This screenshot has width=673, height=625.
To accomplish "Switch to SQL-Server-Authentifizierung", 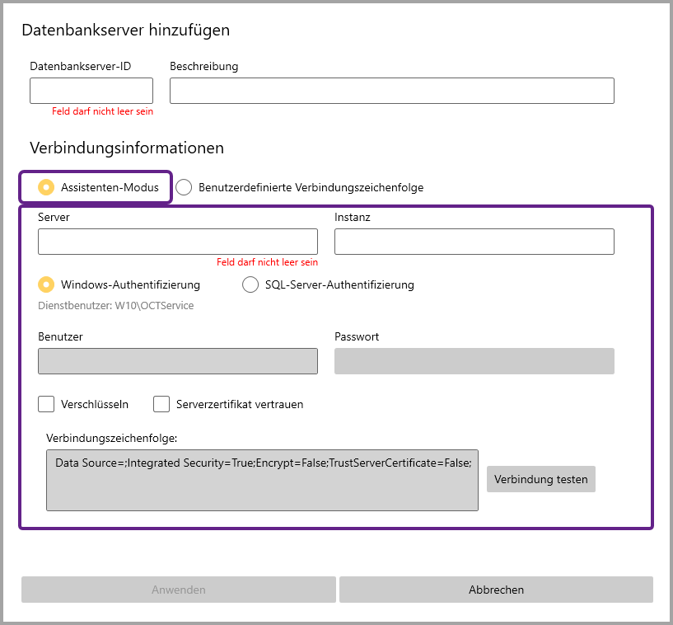I will (250, 284).
